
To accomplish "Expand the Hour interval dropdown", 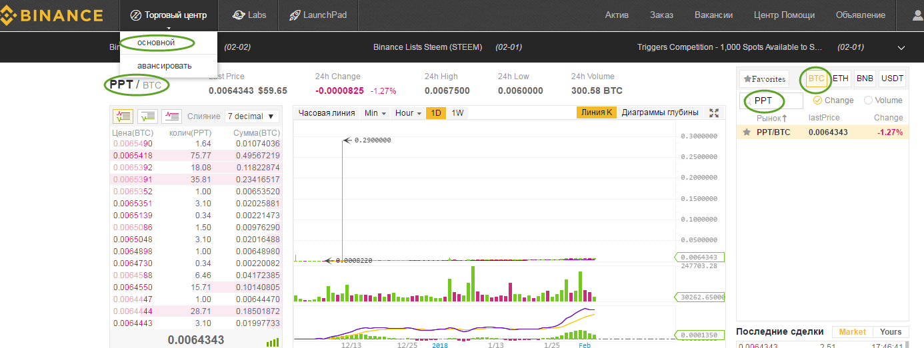I will [408, 113].
